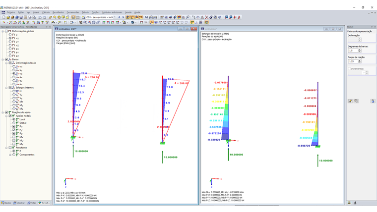The width and height of the screenshot is (377, 212).
Task: Adjust Forças de reação spinner arrows
Action: (360, 61)
